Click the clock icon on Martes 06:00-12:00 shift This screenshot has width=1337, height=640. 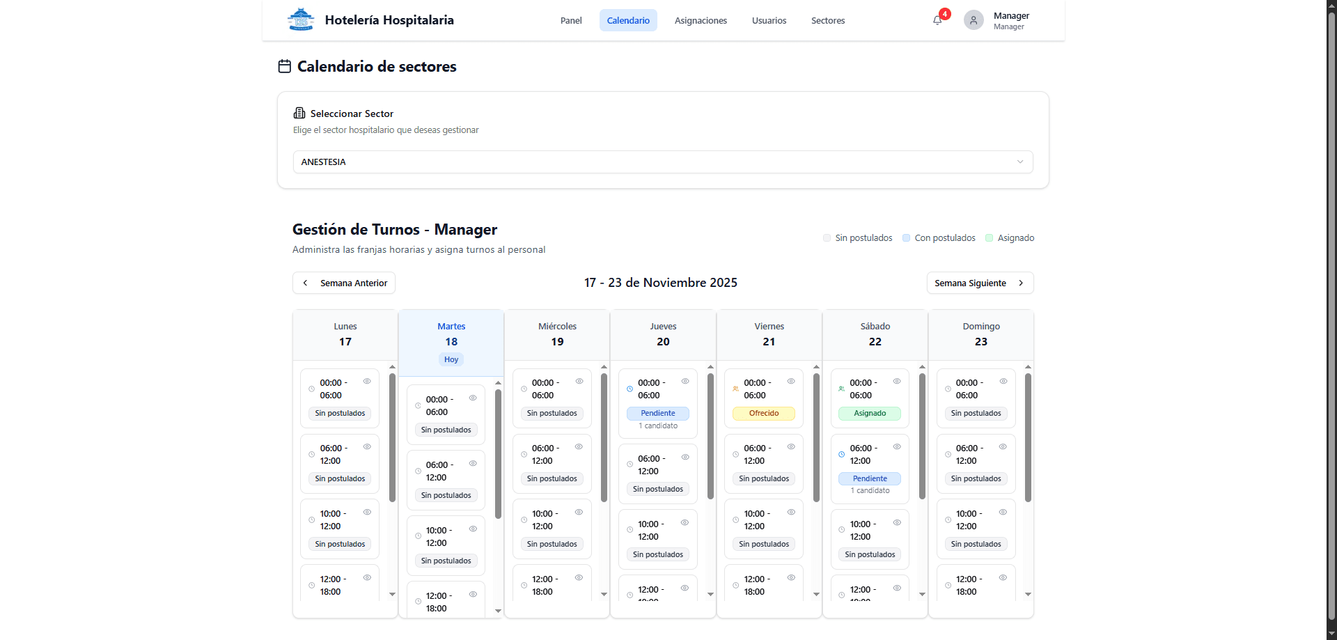tap(418, 470)
